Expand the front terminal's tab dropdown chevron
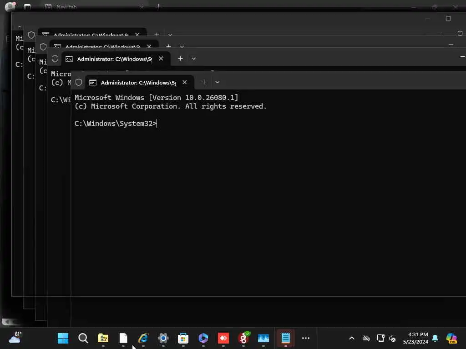Viewport: 466px width, 349px height. pyautogui.click(x=217, y=82)
